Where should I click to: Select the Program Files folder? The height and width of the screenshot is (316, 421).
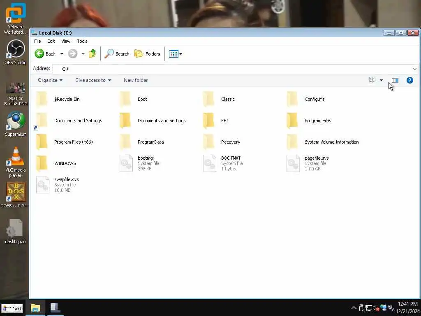[309, 121]
